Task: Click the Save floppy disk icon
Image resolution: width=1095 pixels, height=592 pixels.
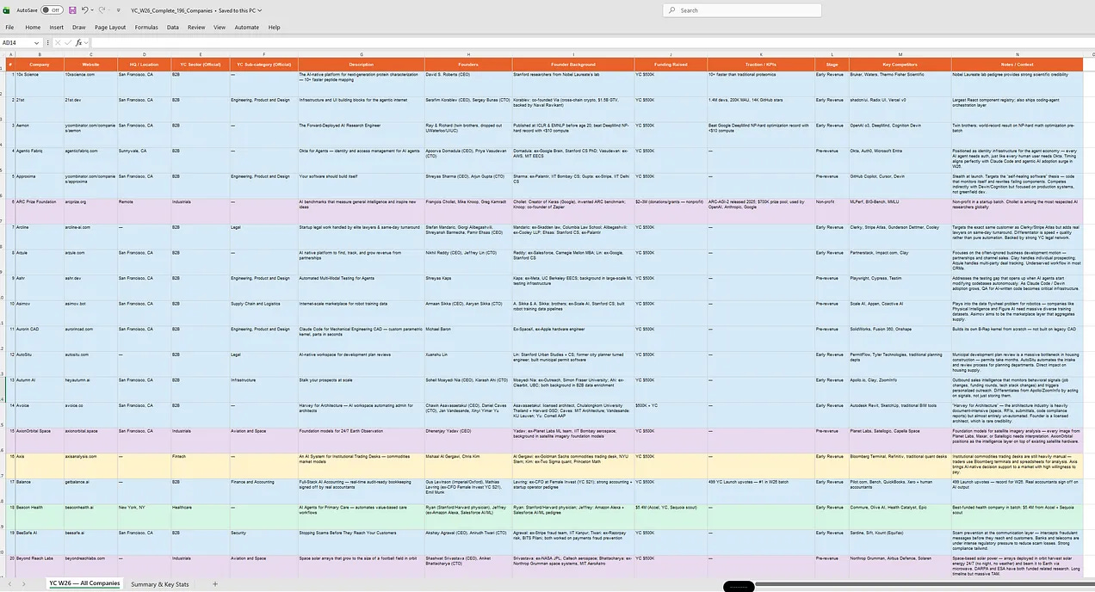Action: point(71,10)
